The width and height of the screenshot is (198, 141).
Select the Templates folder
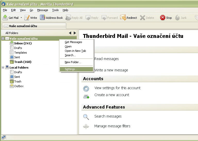(21, 53)
